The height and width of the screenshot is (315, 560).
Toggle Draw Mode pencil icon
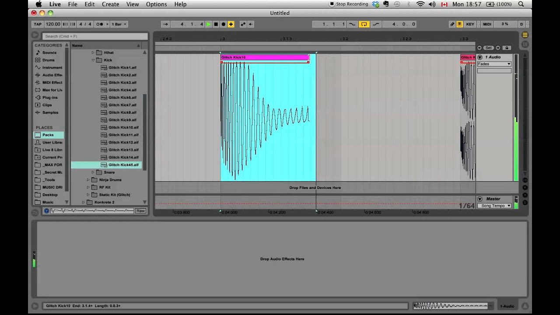coord(452,24)
